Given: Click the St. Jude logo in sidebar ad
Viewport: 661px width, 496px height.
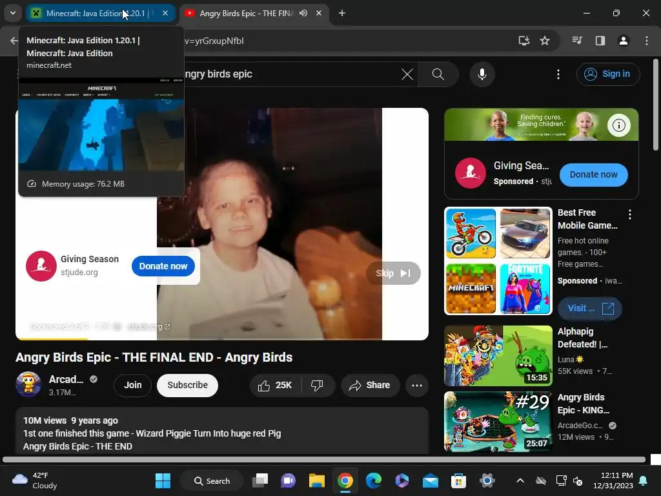Looking at the screenshot, I should pyautogui.click(x=470, y=173).
